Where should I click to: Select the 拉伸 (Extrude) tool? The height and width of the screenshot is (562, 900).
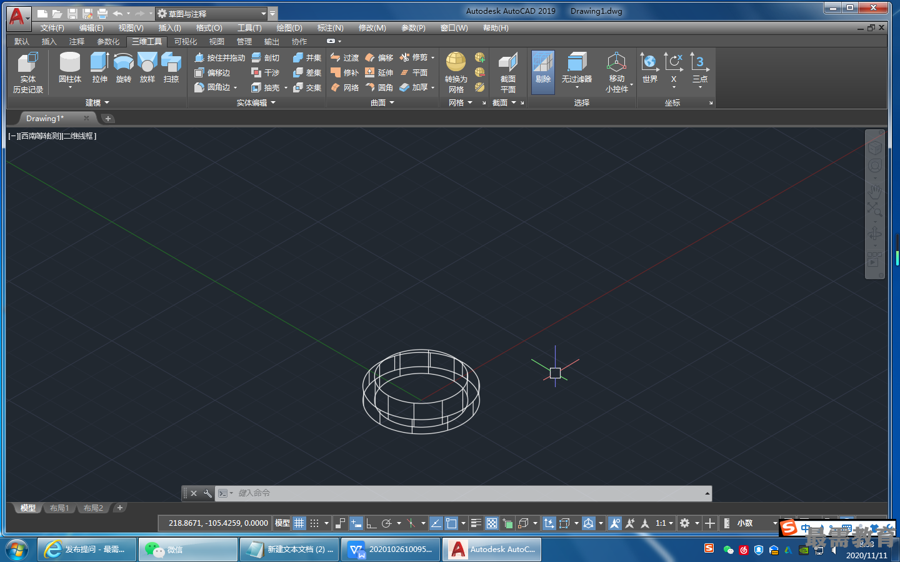(99, 67)
